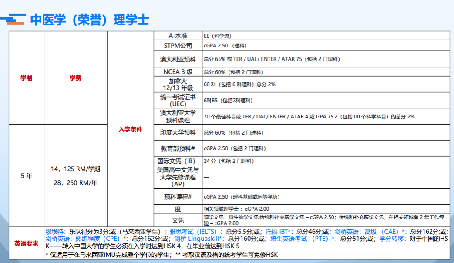Click the blue and orange logo beside the title
454x263 pixels.
pos(12,20)
